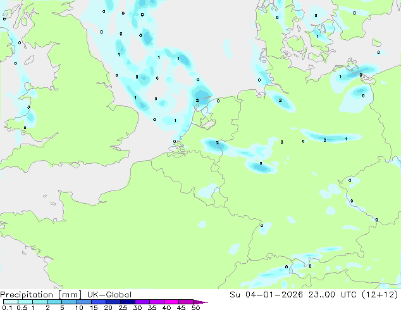This screenshot has height=310, width=401.
Task: Click the '50' legend scale label
Action: [195, 307]
